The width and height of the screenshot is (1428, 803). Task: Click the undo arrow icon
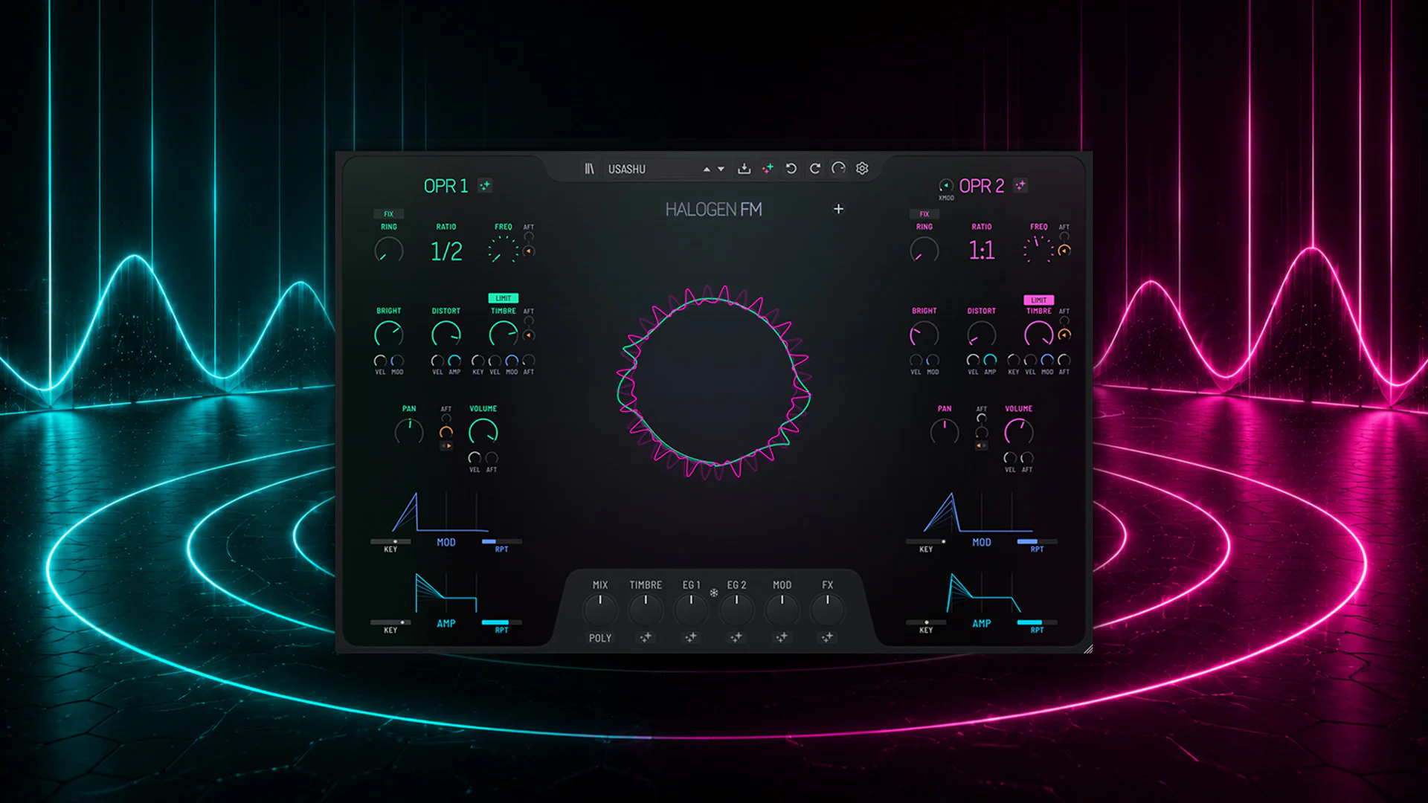791,169
